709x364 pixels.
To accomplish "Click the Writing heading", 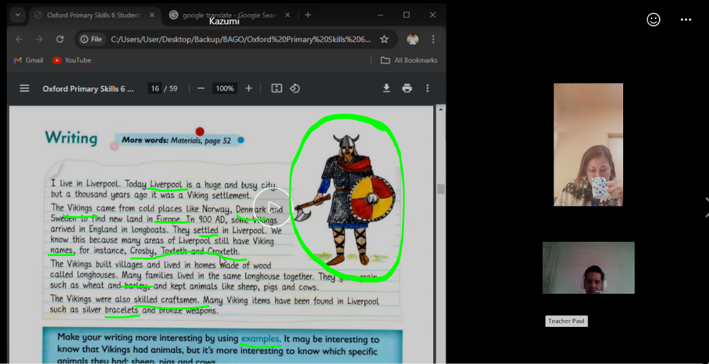I will pos(71,138).
